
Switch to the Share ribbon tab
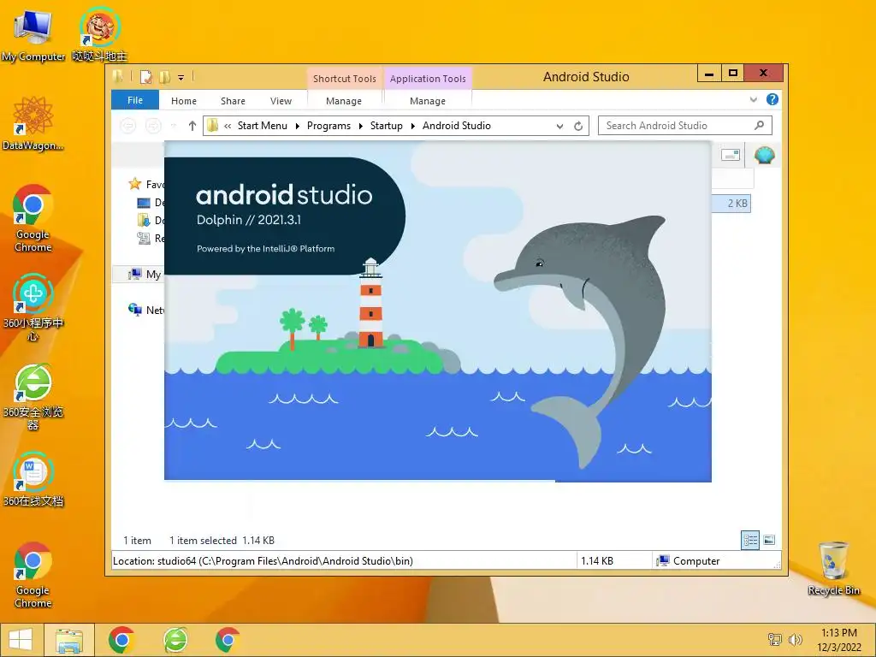pyautogui.click(x=233, y=101)
